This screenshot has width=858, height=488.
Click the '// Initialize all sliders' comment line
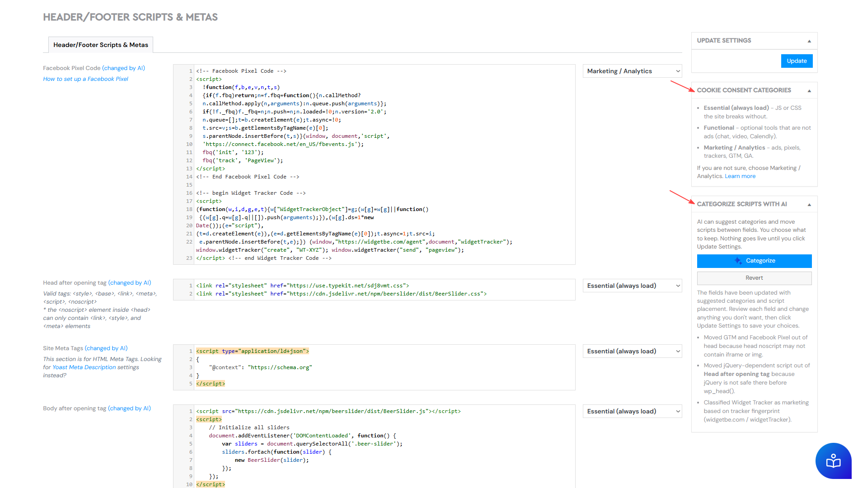(x=249, y=427)
